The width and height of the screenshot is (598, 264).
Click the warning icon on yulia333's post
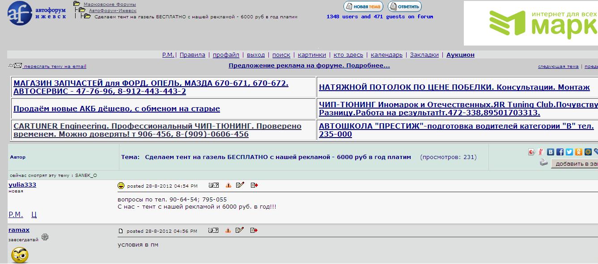(228, 185)
